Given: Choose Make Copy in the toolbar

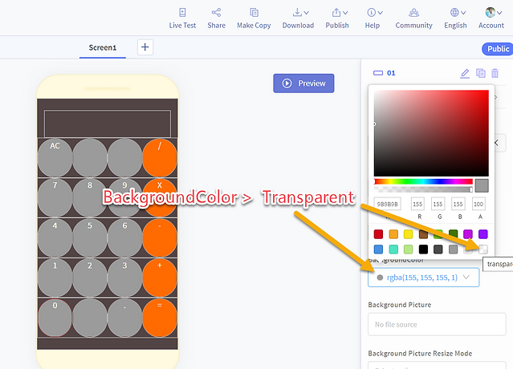Looking at the screenshot, I should point(254,18).
